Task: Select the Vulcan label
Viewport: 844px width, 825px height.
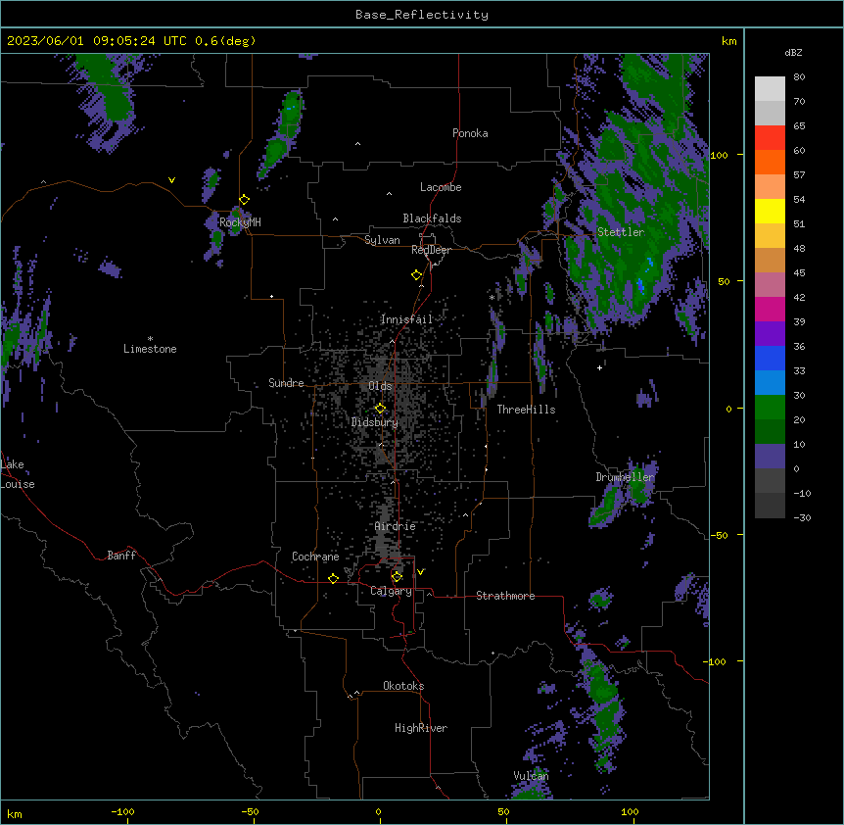Action: click(531, 776)
